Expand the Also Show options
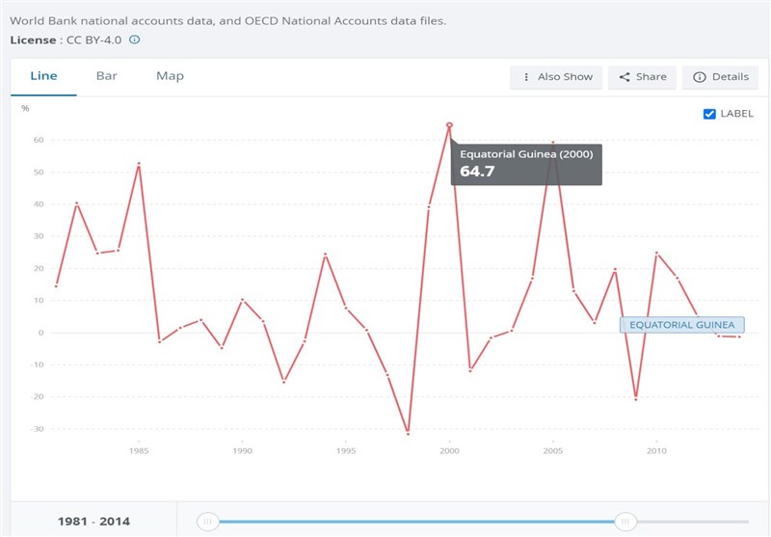Screen dimensions: 771x537 (556, 77)
